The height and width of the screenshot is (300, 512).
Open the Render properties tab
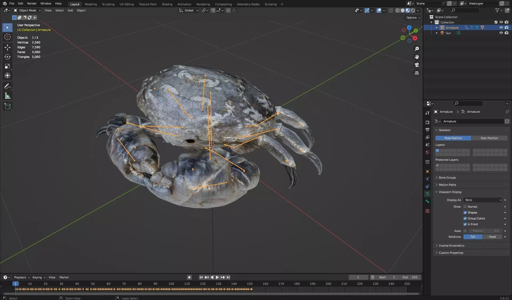(427, 122)
